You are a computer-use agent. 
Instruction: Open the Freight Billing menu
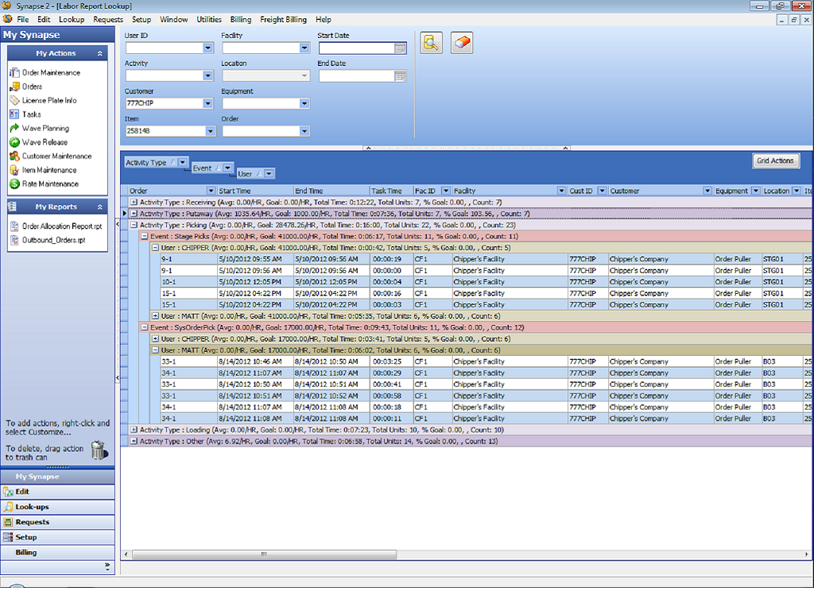pyautogui.click(x=284, y=20)
